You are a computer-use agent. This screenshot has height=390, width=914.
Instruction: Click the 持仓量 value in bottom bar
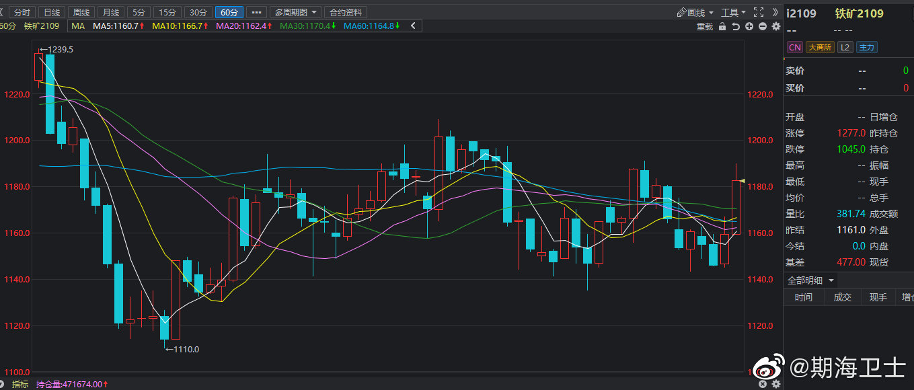[71, 384]
